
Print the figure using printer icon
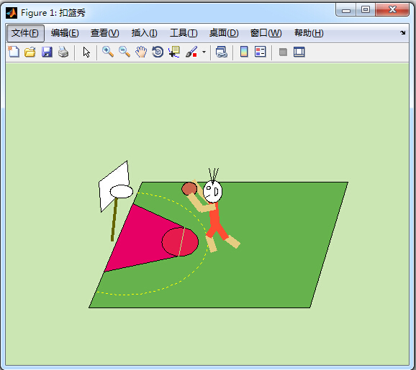pyautogui.click(x=63, y=52)
